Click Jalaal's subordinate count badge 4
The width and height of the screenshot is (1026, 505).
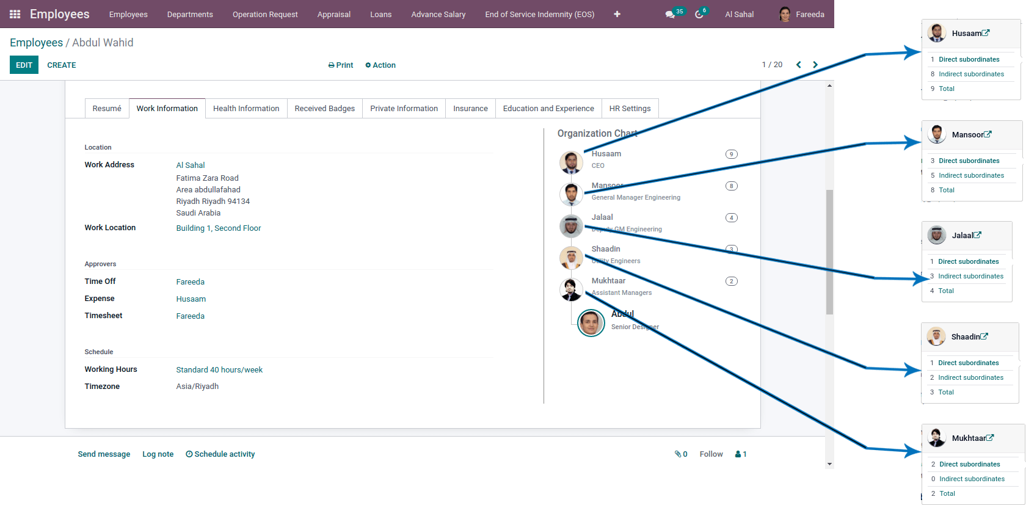point(731,217)
